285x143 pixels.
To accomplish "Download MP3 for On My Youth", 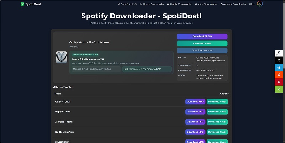I will tap(195, 101).
